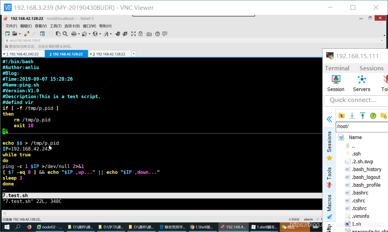
Task: Expand the Open session dropdown arrow
Action: point(20,34)
